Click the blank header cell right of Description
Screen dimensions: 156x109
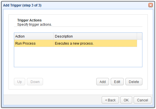click(140, 36)
